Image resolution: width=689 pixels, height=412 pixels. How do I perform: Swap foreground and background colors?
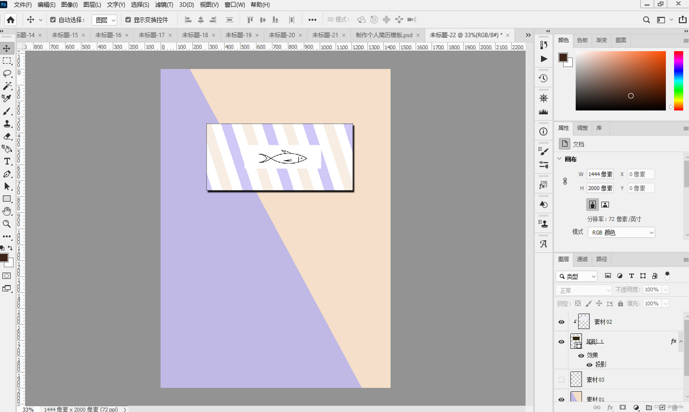tap(10, 248)
